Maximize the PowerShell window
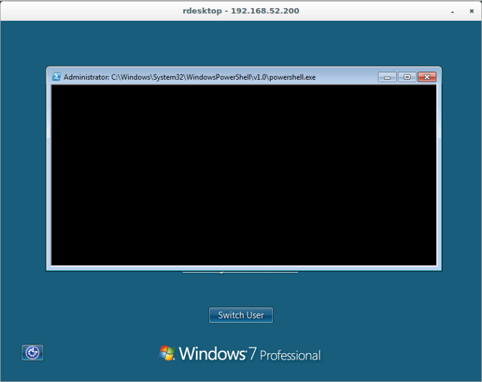This screenshot has width=482, height=382. (x=407, y=77)
